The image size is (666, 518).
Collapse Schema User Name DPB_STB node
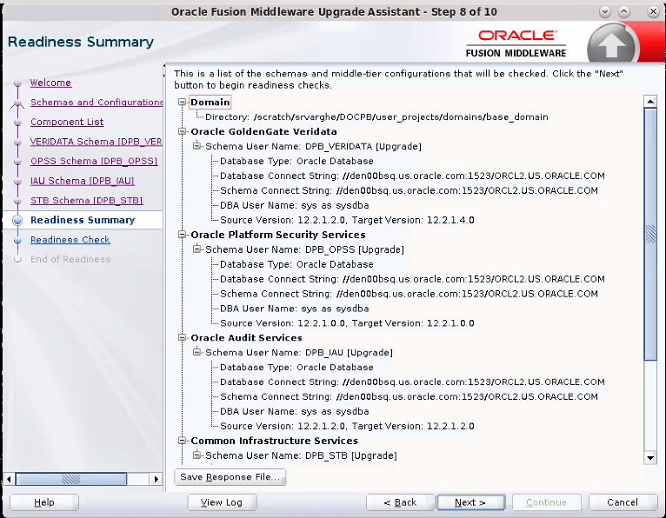(196, 455)
